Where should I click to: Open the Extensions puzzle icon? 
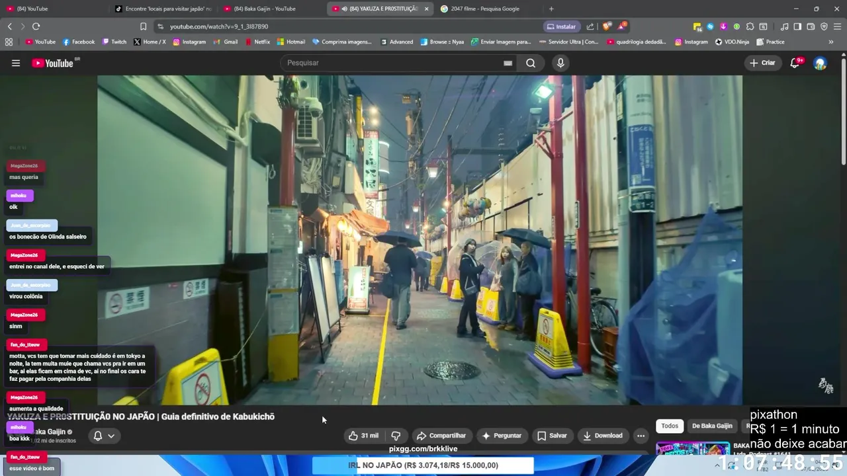pos(750,26)
